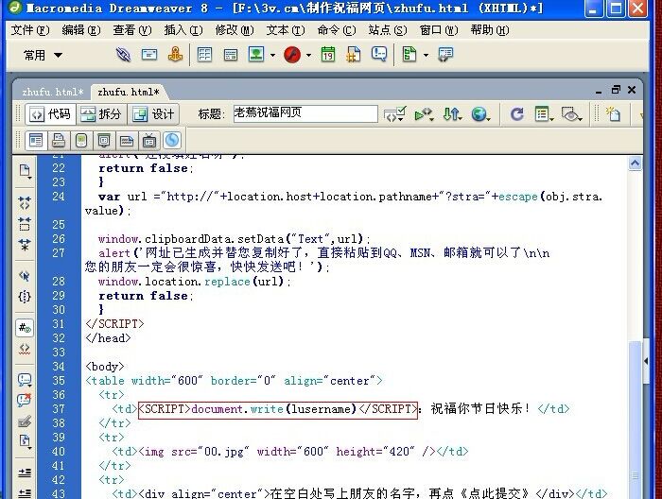Insert a comment from the toolbar

379,54
